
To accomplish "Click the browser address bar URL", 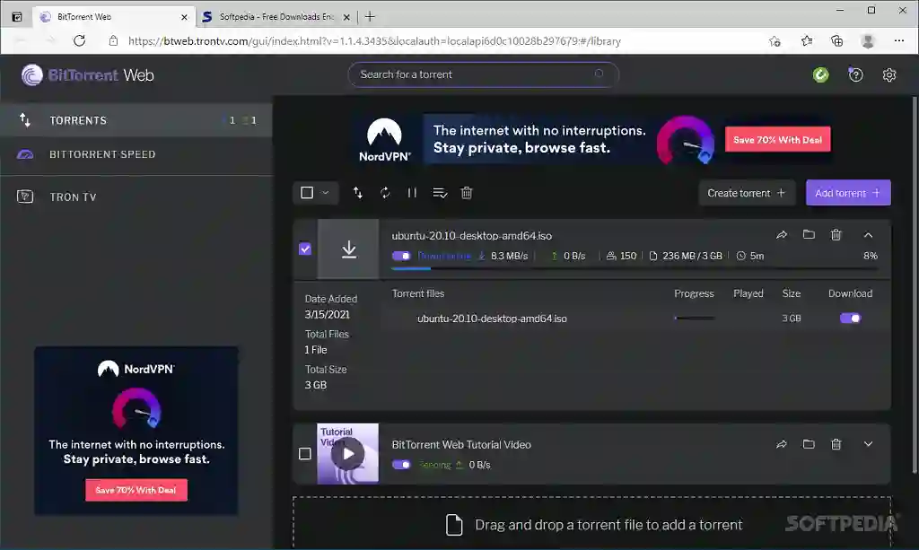I will click(x=374, y=41).
